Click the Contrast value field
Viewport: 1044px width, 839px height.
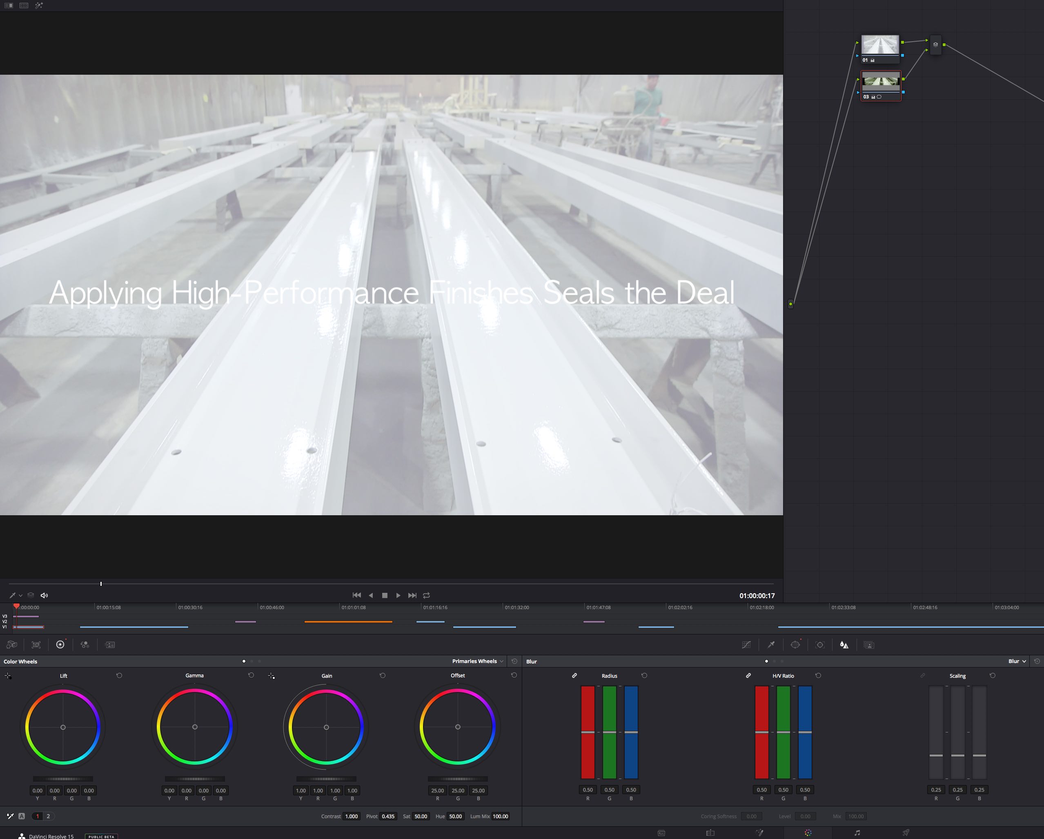(x=352, y=816)
